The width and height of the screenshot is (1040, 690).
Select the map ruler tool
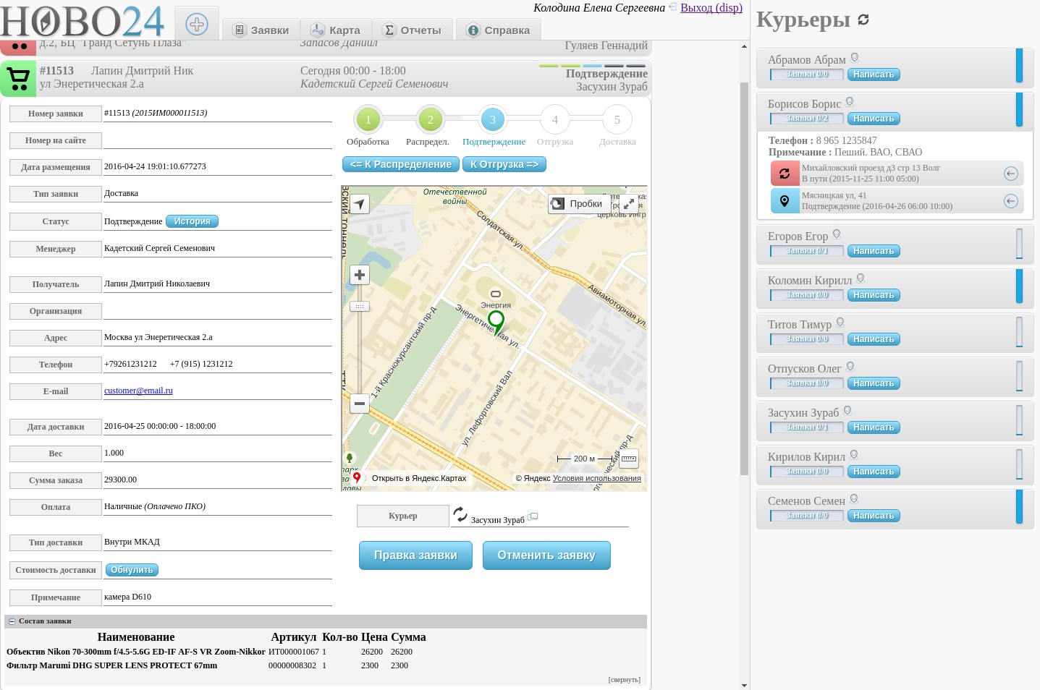click(629, 459)
